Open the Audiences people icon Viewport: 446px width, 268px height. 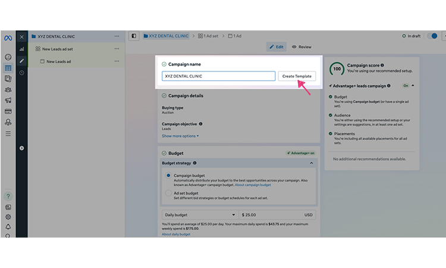click(x=8, y=90)
